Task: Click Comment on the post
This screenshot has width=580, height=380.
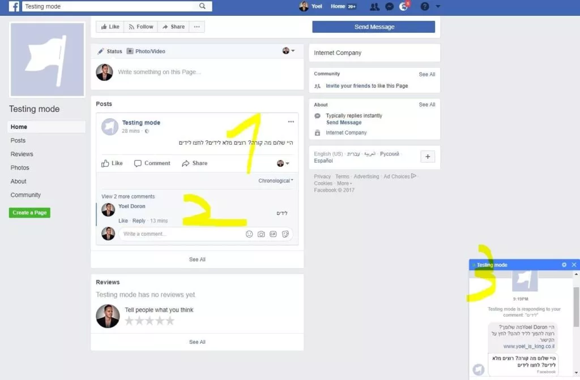Action: tap(152, 163)
